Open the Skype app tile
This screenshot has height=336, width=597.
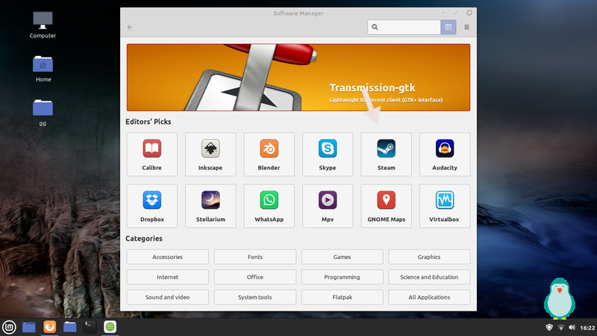pos(328,155)
